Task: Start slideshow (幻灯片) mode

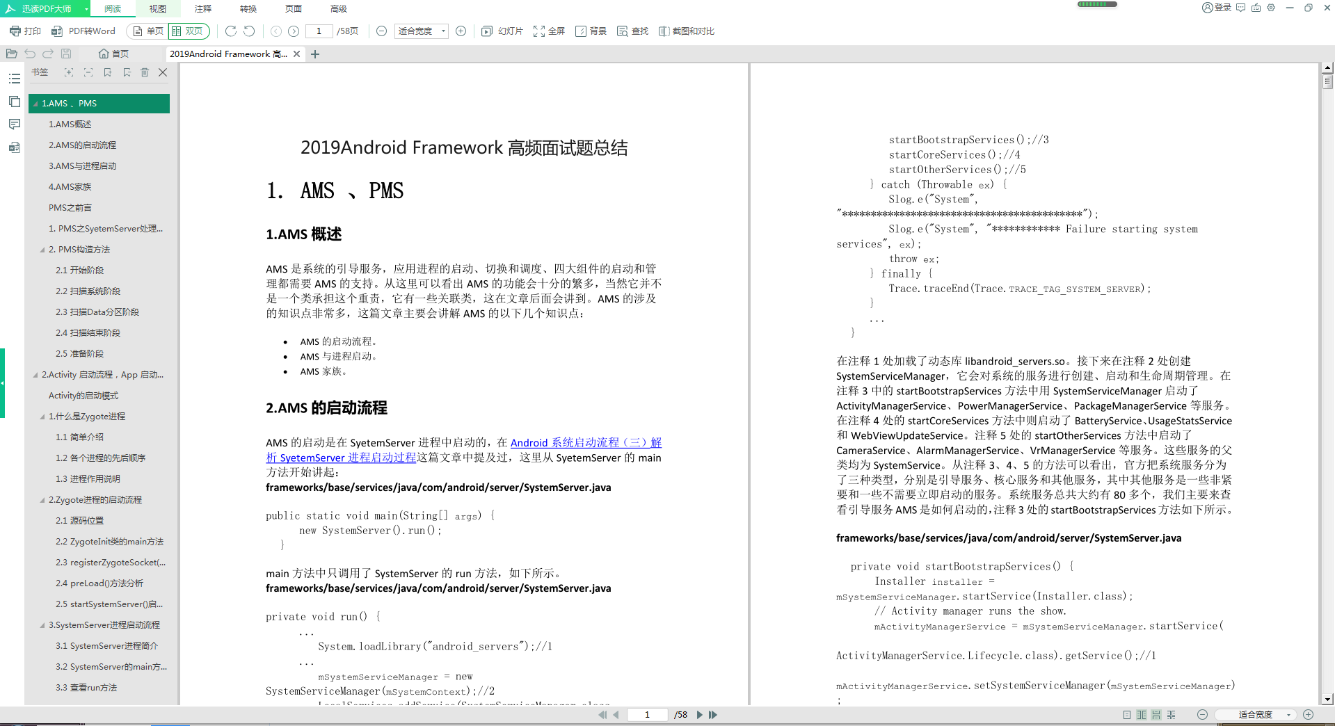Action: coord(502,31)
